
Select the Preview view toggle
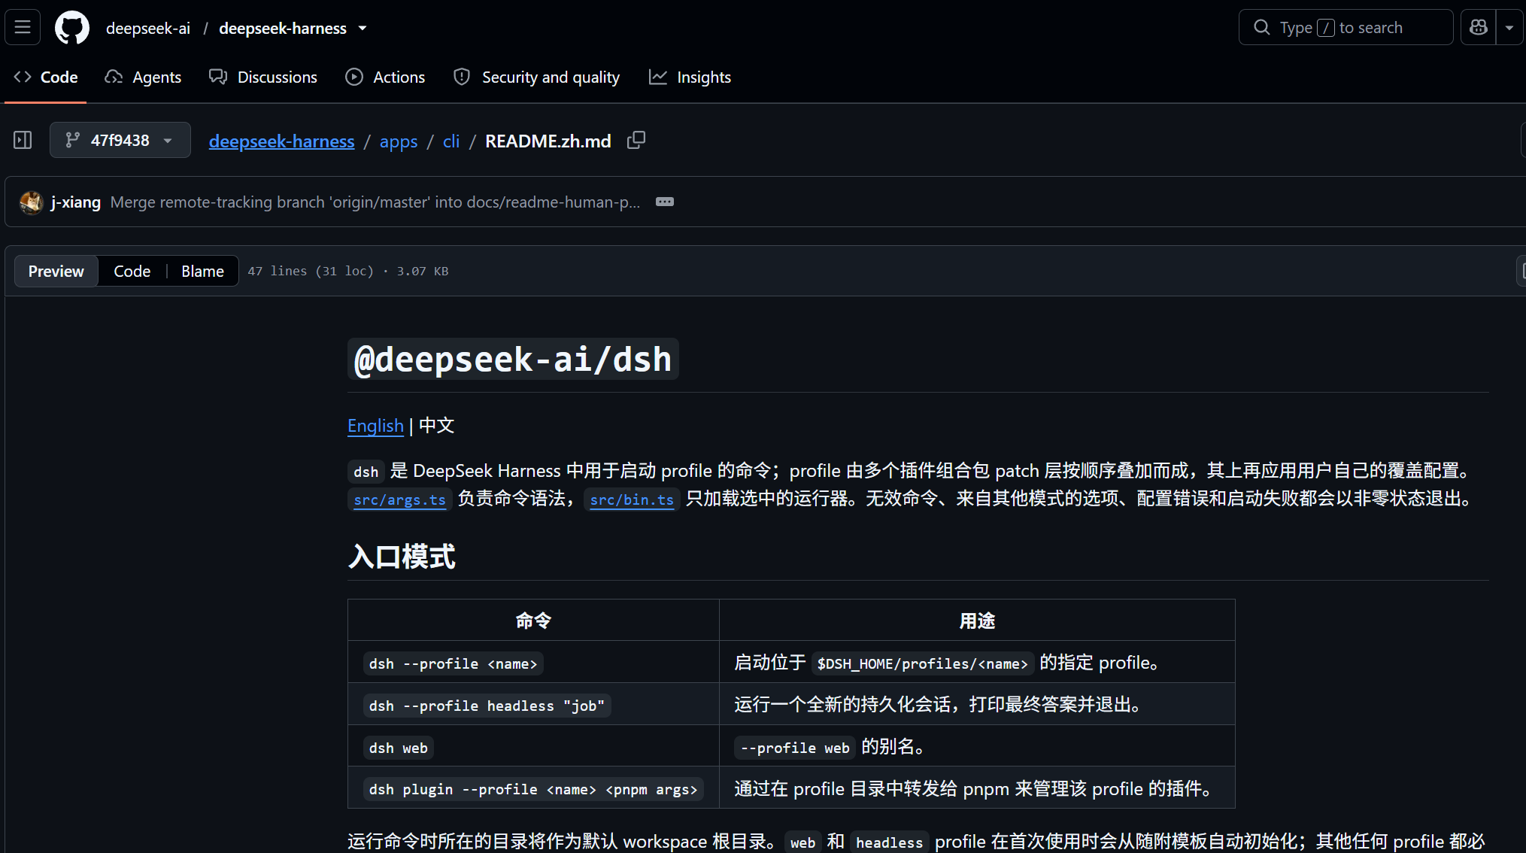[x=56, y=272]
